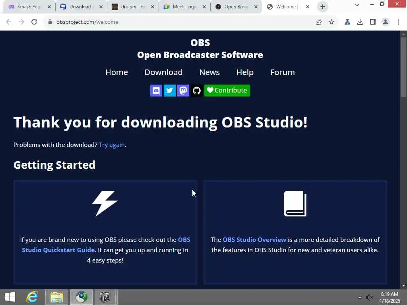
Task: Go back to previous page
Action: point(9,22)
